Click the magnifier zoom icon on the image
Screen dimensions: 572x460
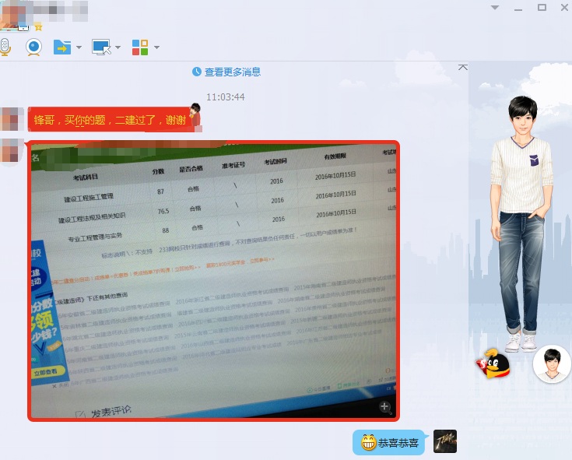pyautogui.click(x=385, y=408)
